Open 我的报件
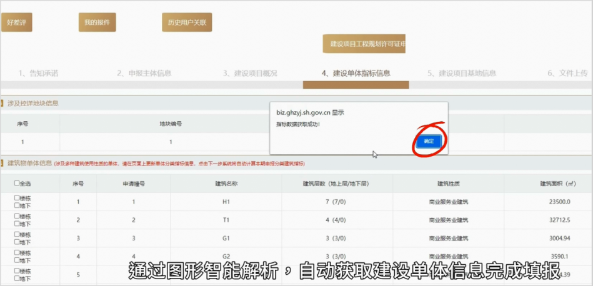This screenshot has height=286, width=593. click(97, 22)
